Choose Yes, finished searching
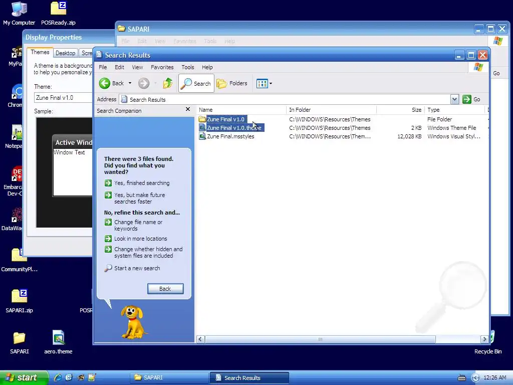 point(137,183)
